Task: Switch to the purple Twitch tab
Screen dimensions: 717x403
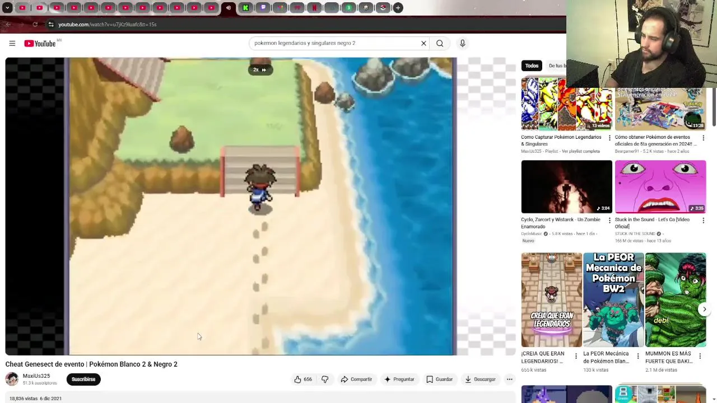Action: pyautogui.click(x=263, y=8)
